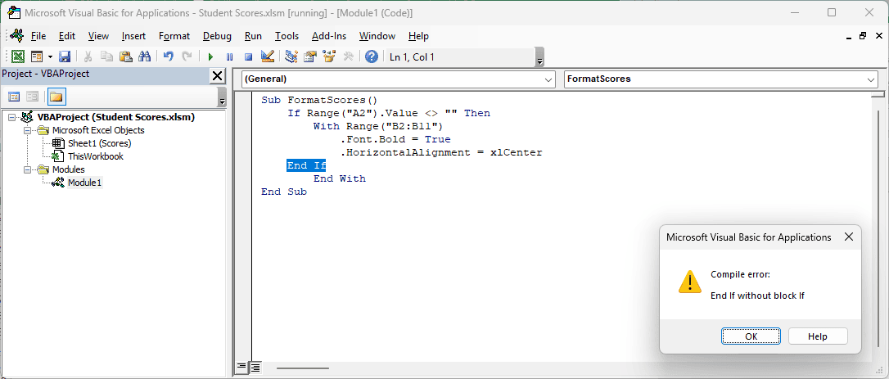Viewport: 889px width, 379px height.
Task: Switch to Full Module View button
Action: [255, 367]
